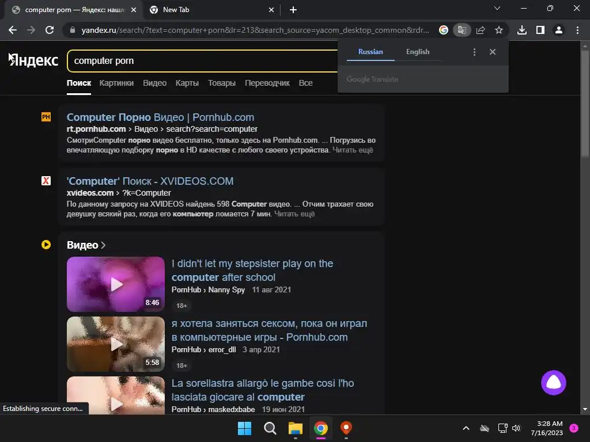Viewport: 590px width, 442px height.
Task: Play the 8:46 video thumbnail
Action: (115, 284)
